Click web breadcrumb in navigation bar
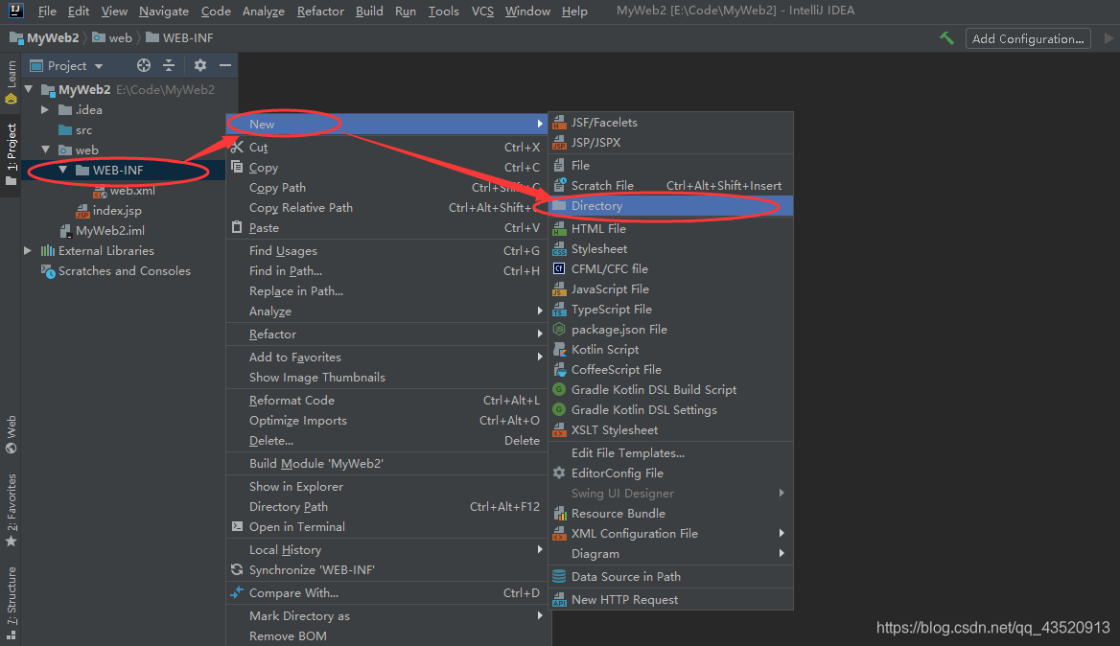The height and width of the screenshot is (646, 1120). [x=112, y=37]
